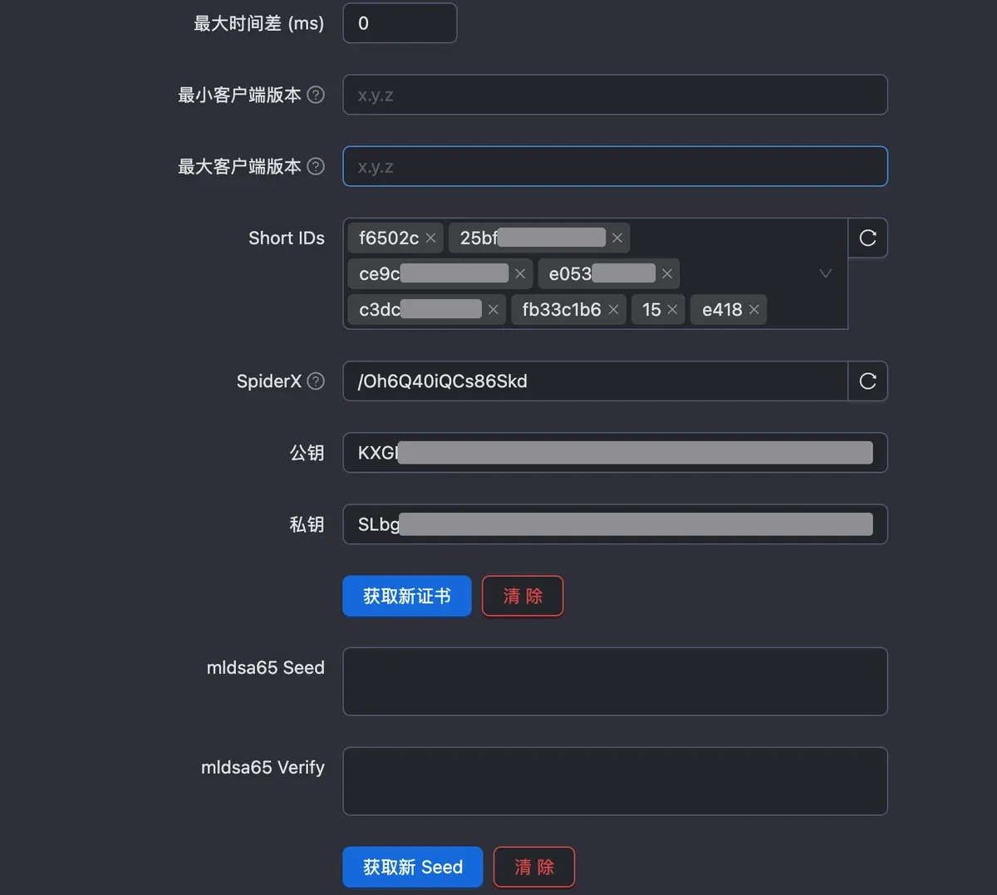Expand the Short IDs dropdown arrow
Image resolution: width=997 pixels, height=895 pixels.
tap(825, 273)
